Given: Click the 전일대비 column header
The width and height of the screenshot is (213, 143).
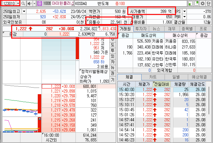Looking at the screenshot, I should (161, 84).
